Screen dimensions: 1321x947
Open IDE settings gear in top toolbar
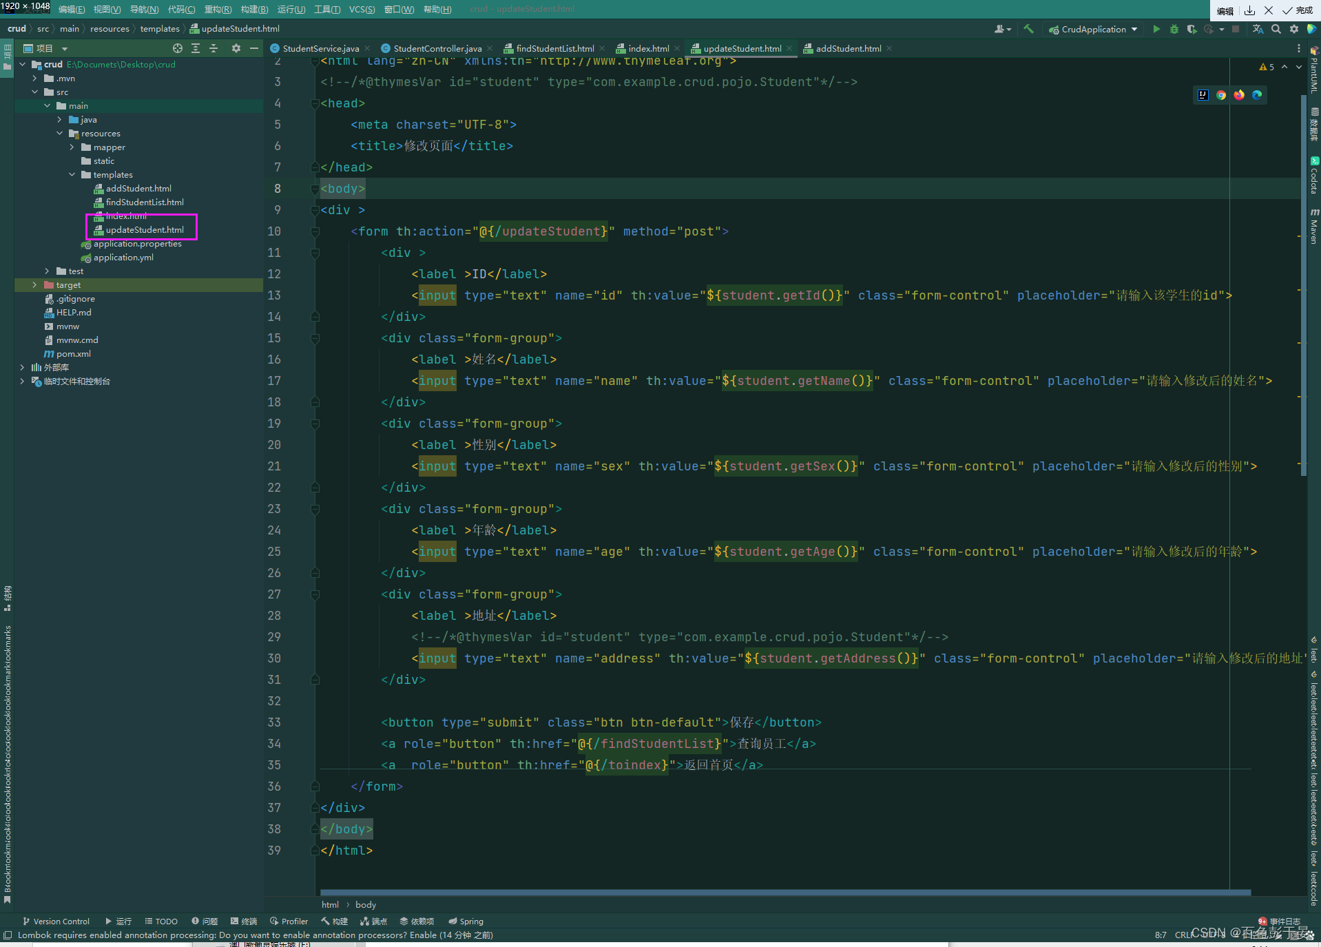pyautogui.click(x=1294, y=29)
